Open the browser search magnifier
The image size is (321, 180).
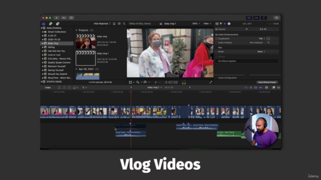click(124, 23)
